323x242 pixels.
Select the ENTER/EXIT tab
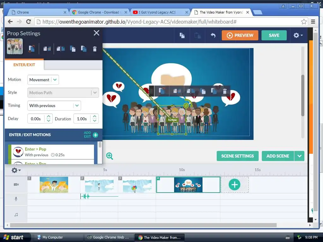pos(24,65)
